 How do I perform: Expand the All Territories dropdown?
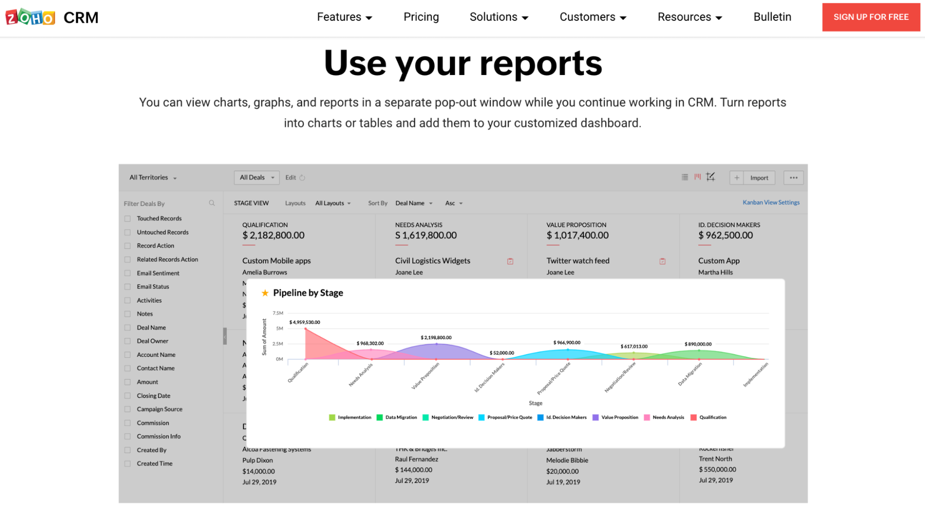153,178
